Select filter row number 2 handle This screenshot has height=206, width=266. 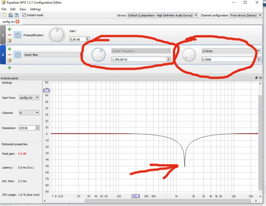point(3,55)
